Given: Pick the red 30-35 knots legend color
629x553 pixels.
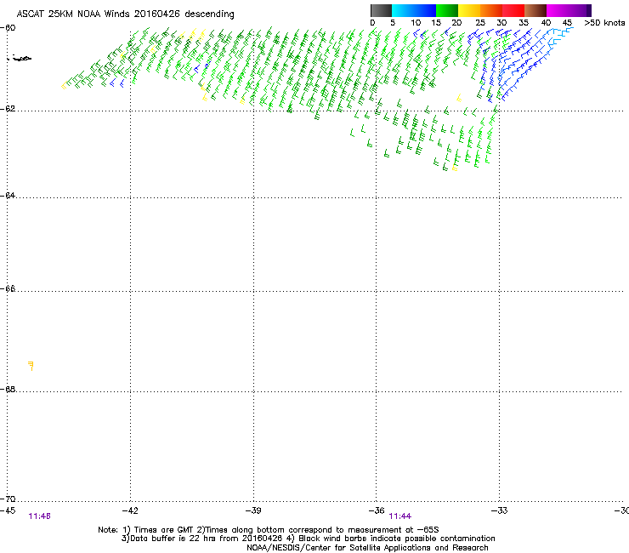Looking at the screenshot, I should coord(513,10).
